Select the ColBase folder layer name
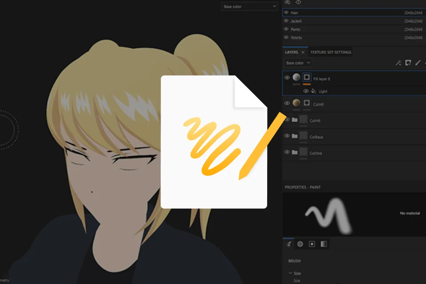This screenshot has width=426, height=284. pyautogui.click(x=316, y=137)
